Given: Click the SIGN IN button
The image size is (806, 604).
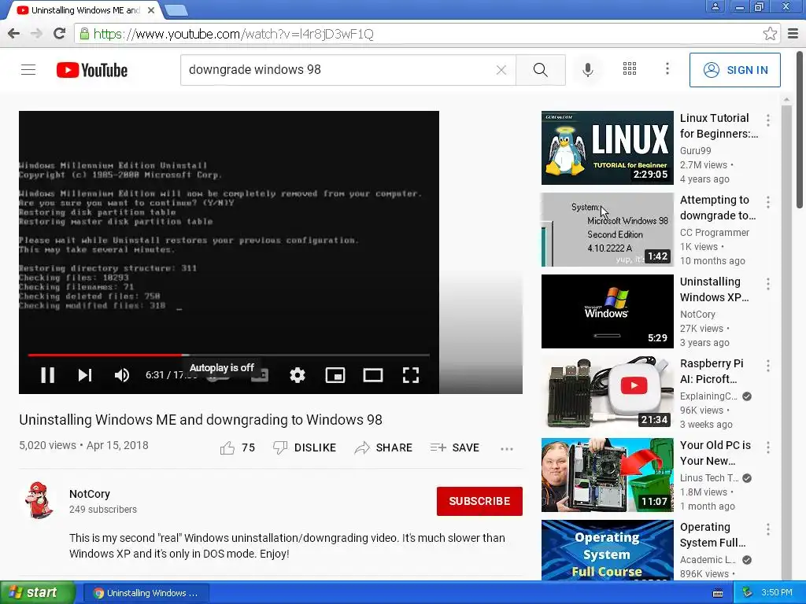Looking at the screenshot, I should [x=735, y=70].
